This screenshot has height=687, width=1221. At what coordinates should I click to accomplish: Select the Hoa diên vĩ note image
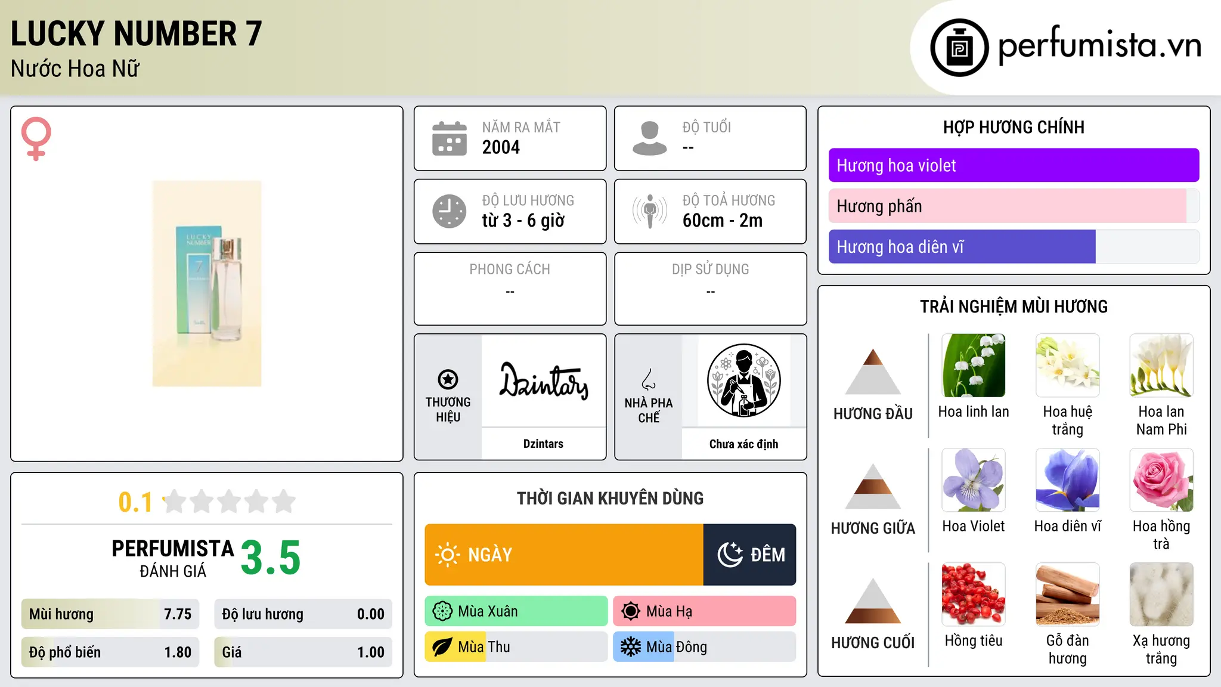1068,480
